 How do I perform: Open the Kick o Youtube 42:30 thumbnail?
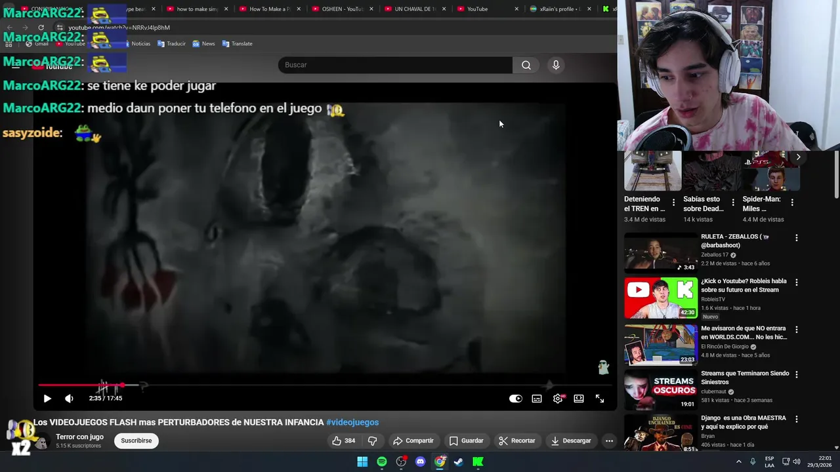coord(661,298)
